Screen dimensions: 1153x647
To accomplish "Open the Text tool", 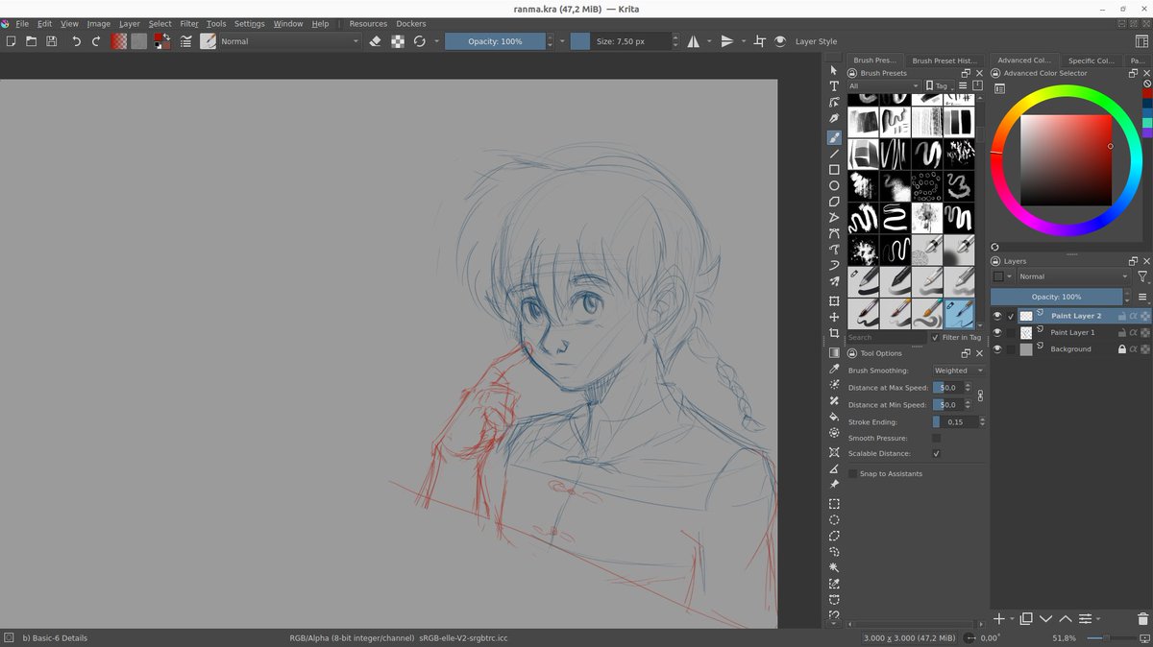I will [x=834, y=85].
